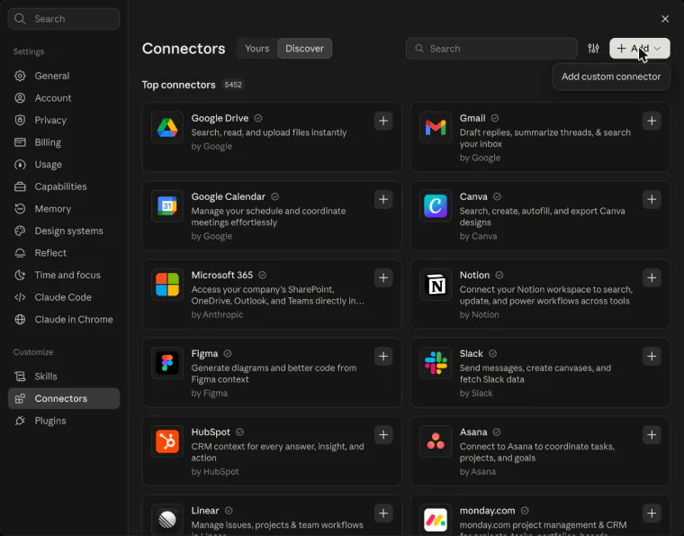The image size is (684, 536).
Task: Click 'Search, read, and upload files instantly' text
Action: (269, 132)
